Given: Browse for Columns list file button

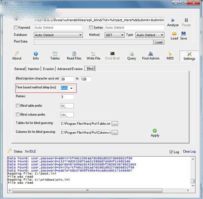Looking at the screenshot, I should tap(115, 132).
